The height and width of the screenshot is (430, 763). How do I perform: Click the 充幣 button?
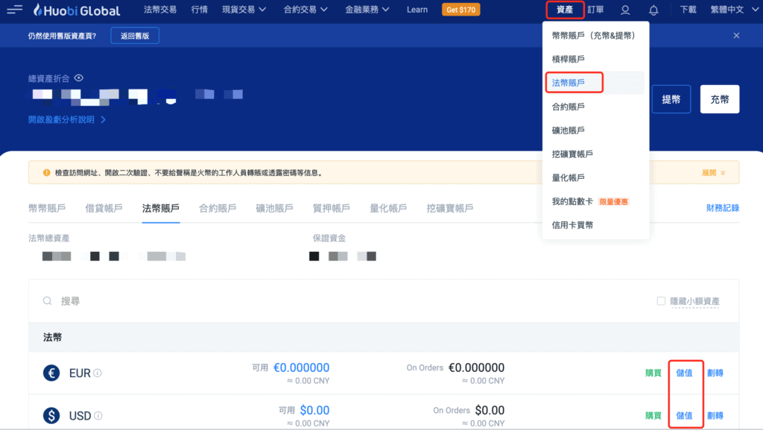pyautogui.click(x=720, y=99)
